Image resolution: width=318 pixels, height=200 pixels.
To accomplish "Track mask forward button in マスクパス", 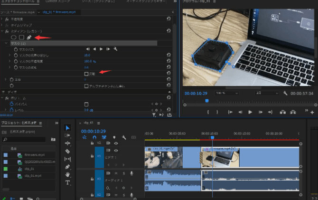I will click(101, 49).
